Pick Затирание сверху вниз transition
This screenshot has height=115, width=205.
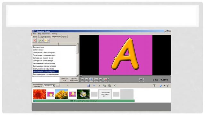click(43, 58)
